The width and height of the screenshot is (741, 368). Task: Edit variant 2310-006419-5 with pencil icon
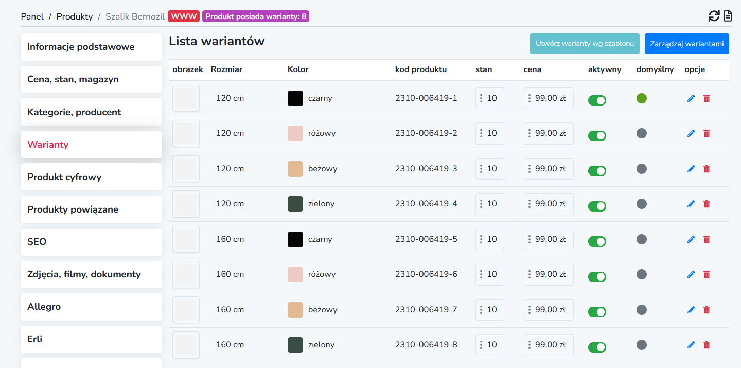(691, 239)
